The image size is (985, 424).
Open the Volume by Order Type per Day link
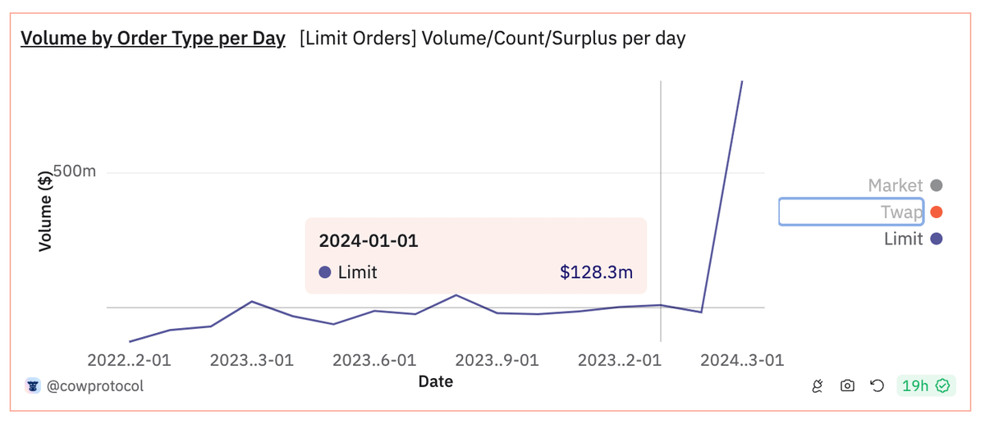pos(153,38)
